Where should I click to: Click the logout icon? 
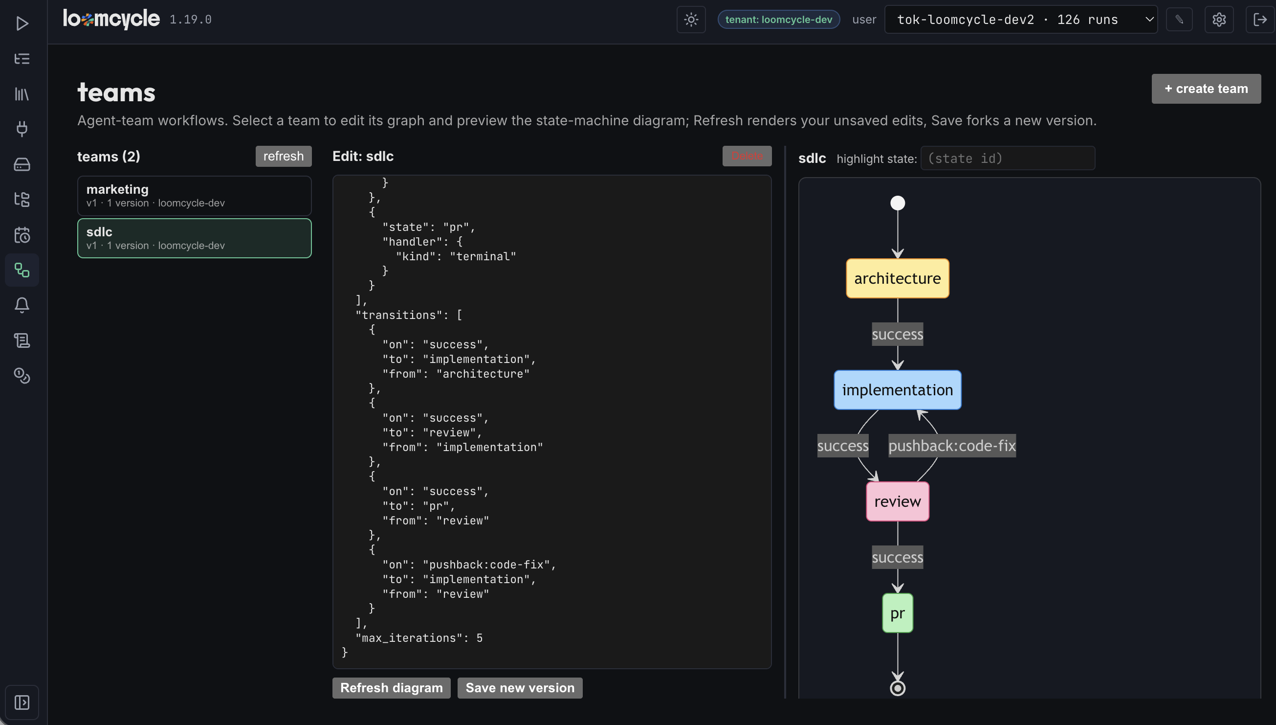[x=1260, y=20]
